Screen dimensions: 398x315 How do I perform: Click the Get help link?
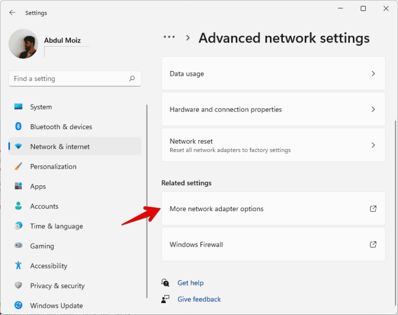click(190, 283)
